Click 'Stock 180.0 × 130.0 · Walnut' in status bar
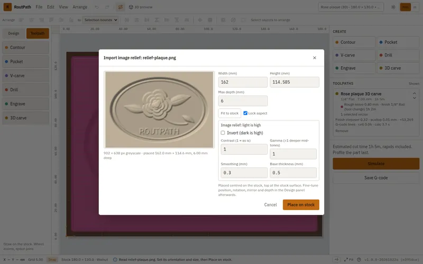Image resolution: width=423 pixels, height=264 pixels. click(85, 259)
